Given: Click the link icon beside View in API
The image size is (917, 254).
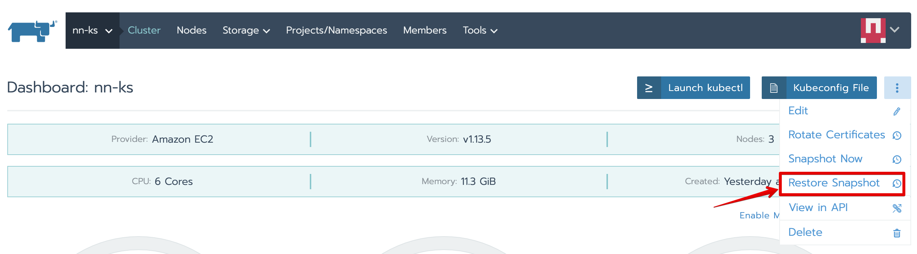Looking at the screenshot, I should click(897, 208).
